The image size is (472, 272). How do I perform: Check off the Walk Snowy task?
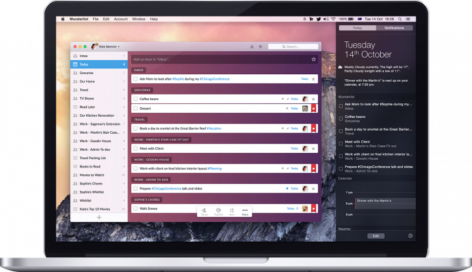(x=136, y=209)
